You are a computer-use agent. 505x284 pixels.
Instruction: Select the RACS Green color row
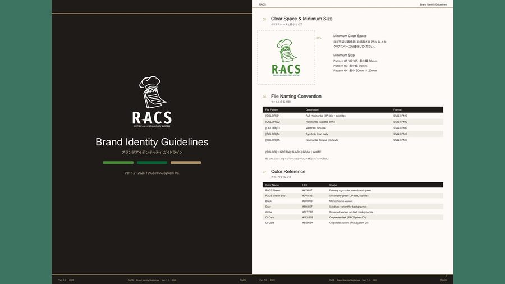click(353, 190)
